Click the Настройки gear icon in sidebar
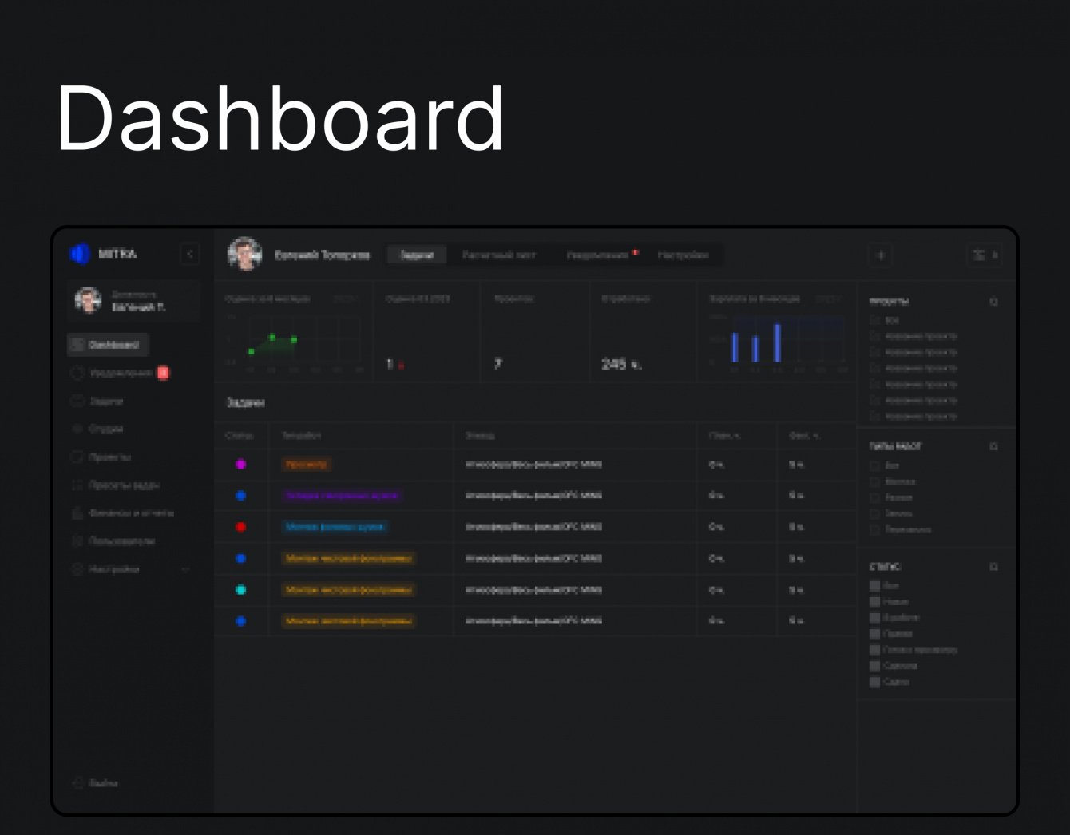Viewport: 1070px width, 835px height. click(x=77, y=569)
